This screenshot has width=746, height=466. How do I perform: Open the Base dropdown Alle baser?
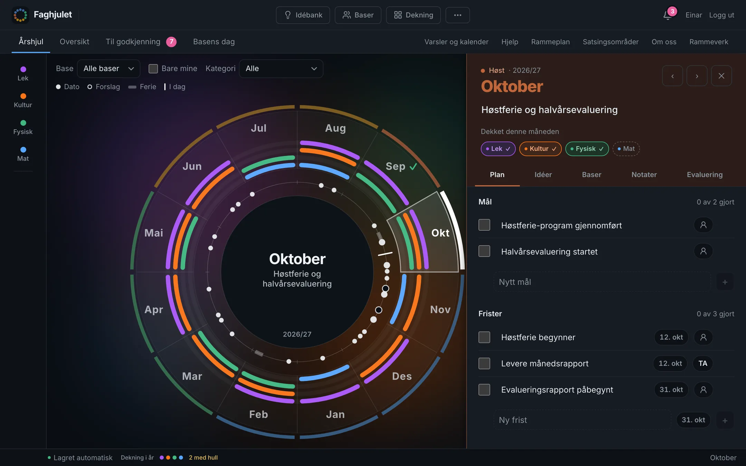(x=108, y=69)
